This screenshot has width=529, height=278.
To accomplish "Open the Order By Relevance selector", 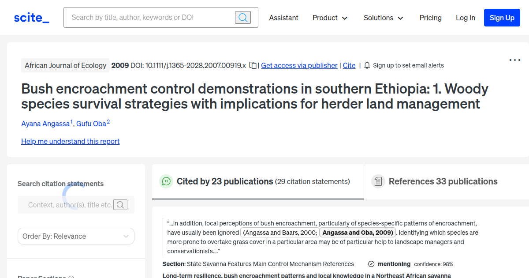I will (x=76, y=236).
